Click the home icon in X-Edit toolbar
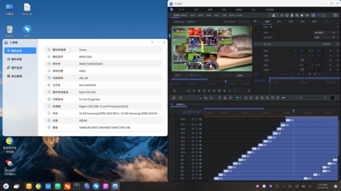Screen dimensions: 341x191 [302, 15]
